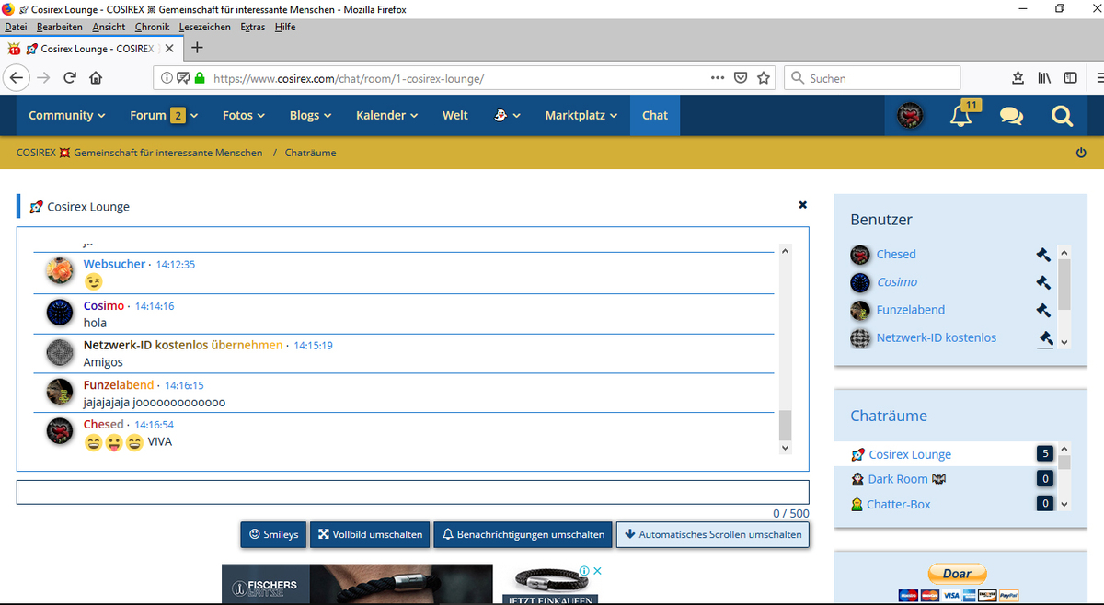Click the user avatar in navigation bar
1104x605 pixels.
pyautogui.click(x=911, y=116)
